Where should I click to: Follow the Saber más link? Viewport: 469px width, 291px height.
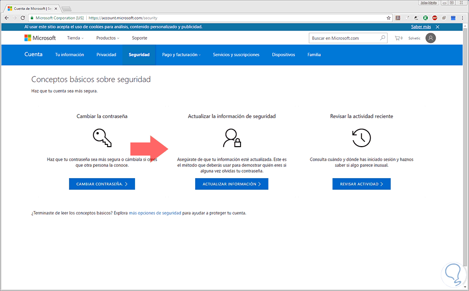pos(421,27)
